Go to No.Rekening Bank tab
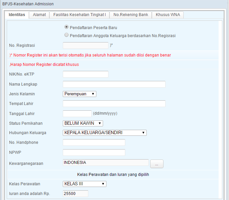Image resolution: width=229 pixels, height=200 pixels. pyautogui.click(x=131, y=15)
